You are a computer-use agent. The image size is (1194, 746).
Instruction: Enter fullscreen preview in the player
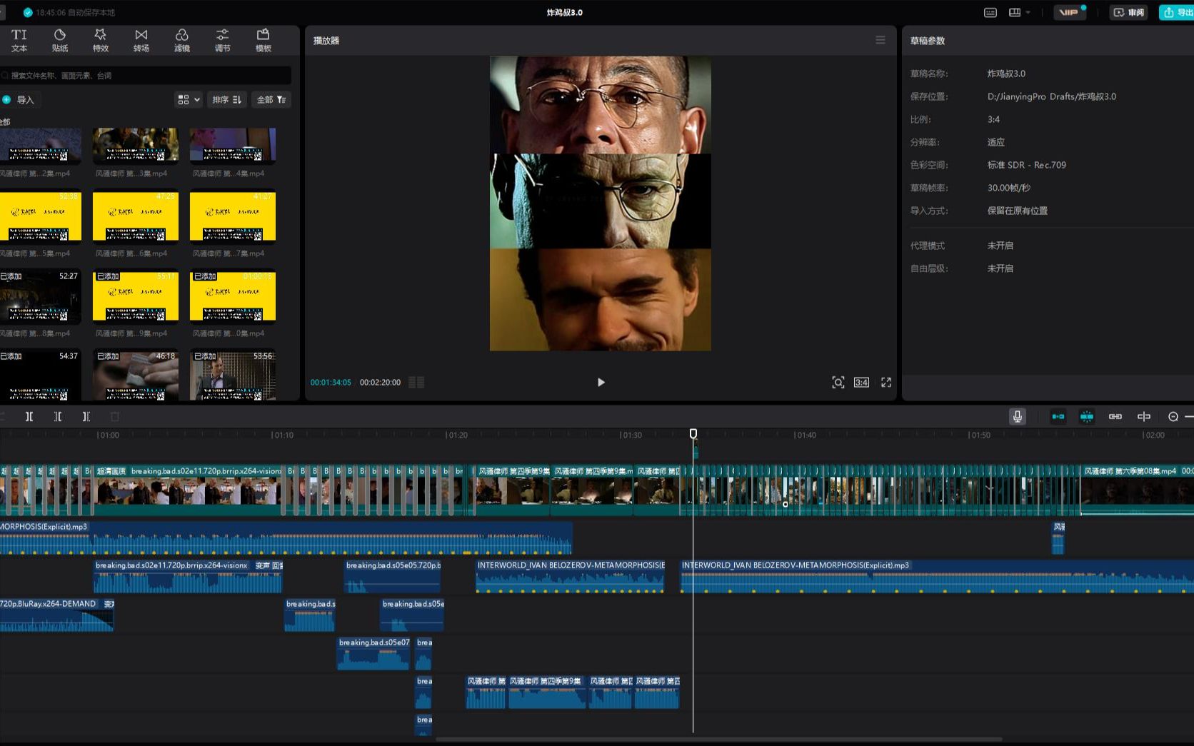[x=886, y=383]
